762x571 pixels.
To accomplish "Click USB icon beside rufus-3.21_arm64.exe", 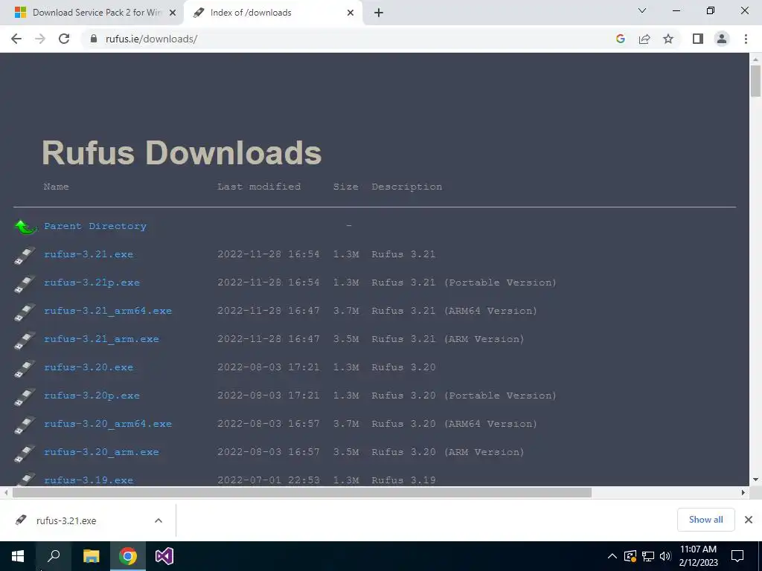I will (25, 312).
